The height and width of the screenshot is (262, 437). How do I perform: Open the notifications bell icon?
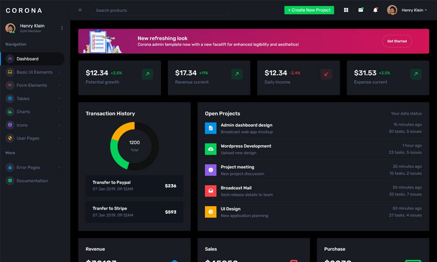[x=375, y=10]
